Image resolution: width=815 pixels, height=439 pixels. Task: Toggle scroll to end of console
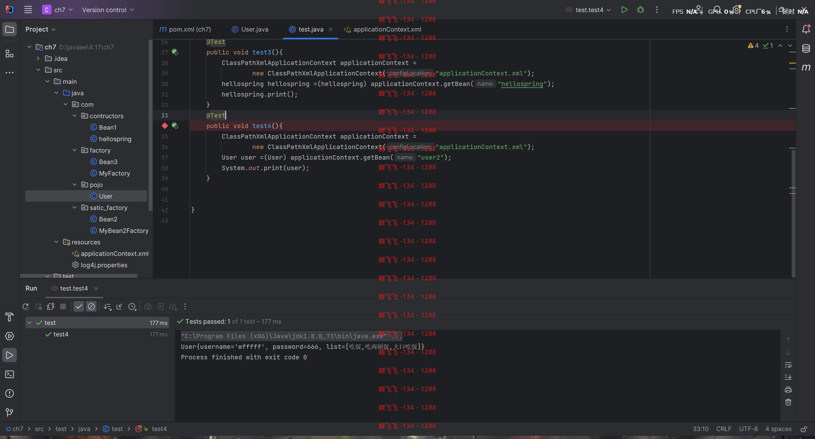(x=788, y=377)
